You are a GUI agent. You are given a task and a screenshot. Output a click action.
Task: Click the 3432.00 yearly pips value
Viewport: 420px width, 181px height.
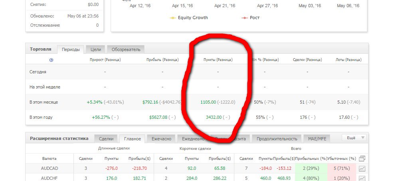point(214,117)
